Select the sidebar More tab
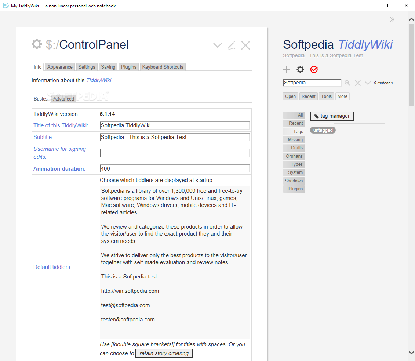Viewport: 415px width, 361px height. 342,96
